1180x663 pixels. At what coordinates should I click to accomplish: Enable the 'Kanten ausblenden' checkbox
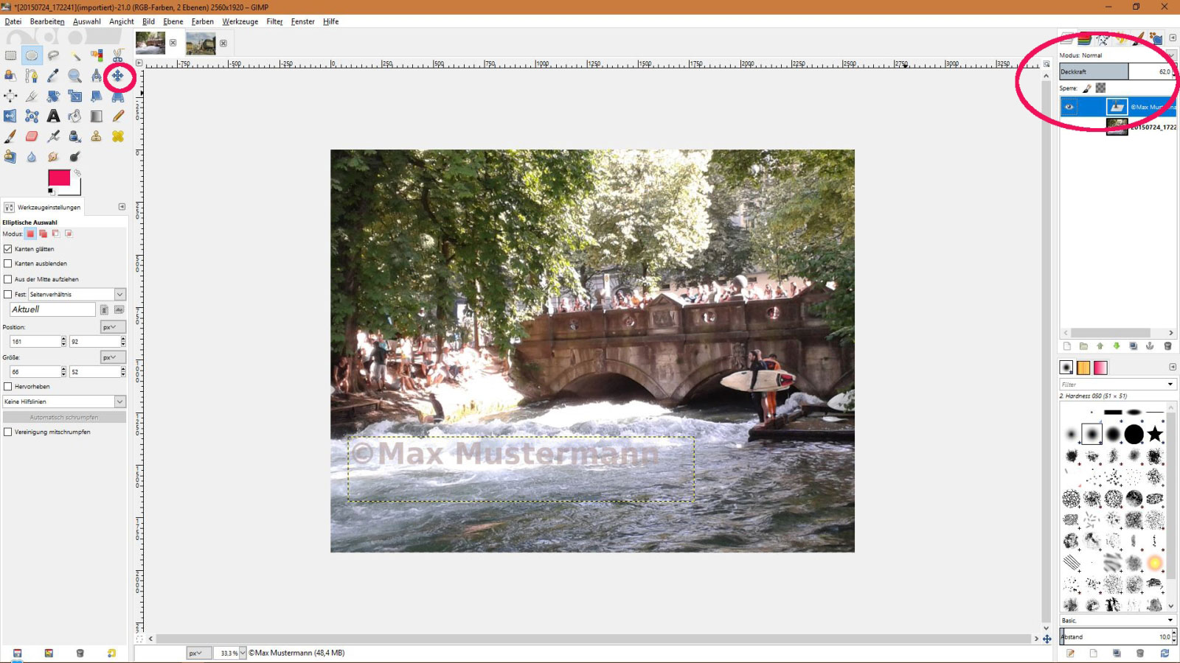coord(8,264)
